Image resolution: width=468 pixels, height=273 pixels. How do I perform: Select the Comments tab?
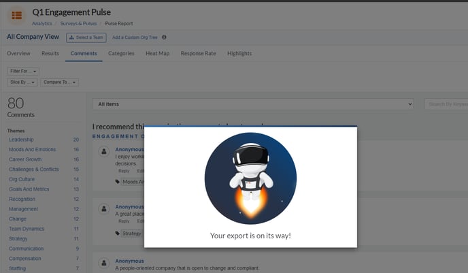point(84,54)
